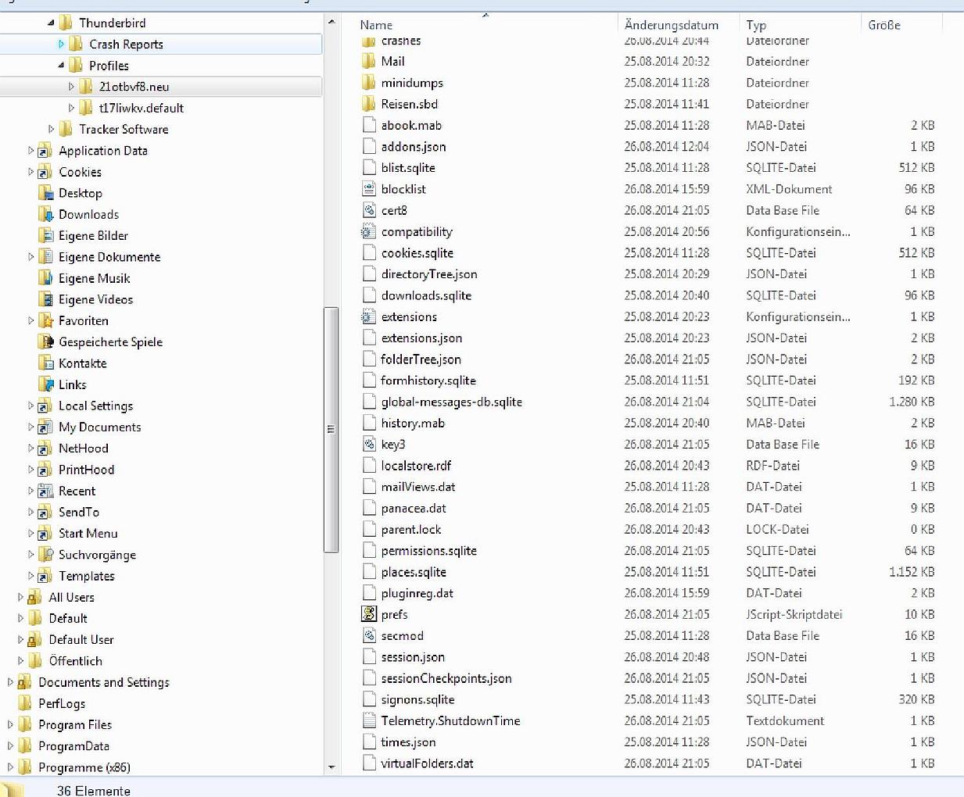Click the Favoriten star folder icon
This screenshot has height=797, width=964.
[45, 320]
